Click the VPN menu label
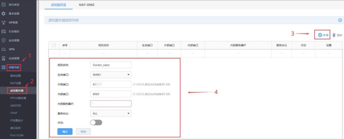 pos(12,50)
